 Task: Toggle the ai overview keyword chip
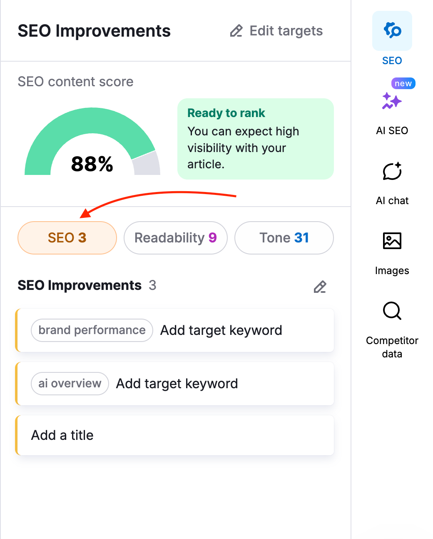click(70, 383)
